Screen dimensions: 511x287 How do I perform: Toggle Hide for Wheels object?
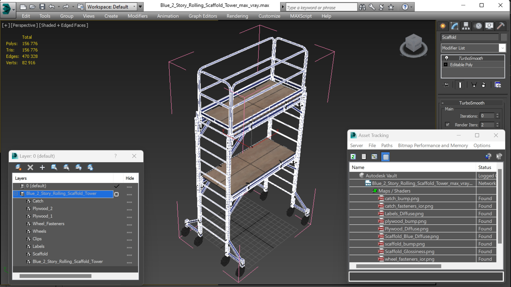[x=130, y=232]
